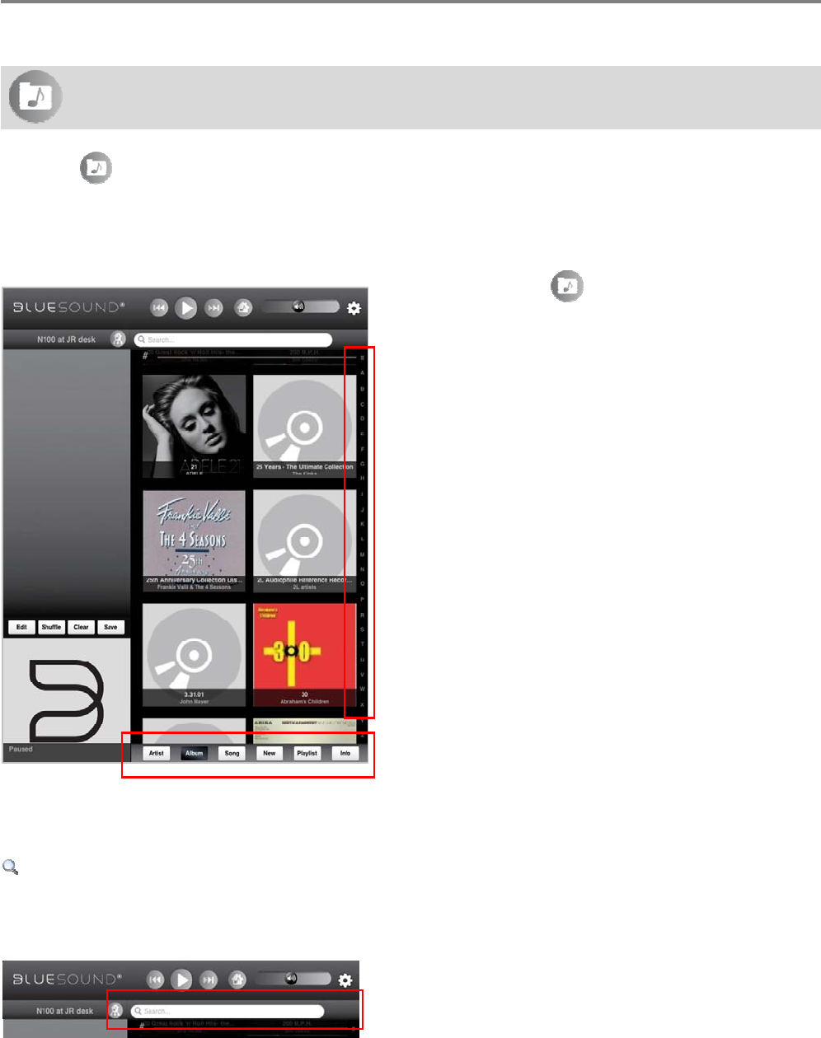
Task: Click the Shuffle button
Action: coord(51,627)
